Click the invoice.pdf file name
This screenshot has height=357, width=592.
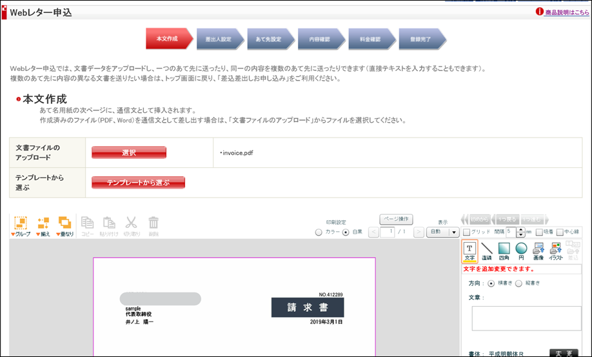[238, 153]
